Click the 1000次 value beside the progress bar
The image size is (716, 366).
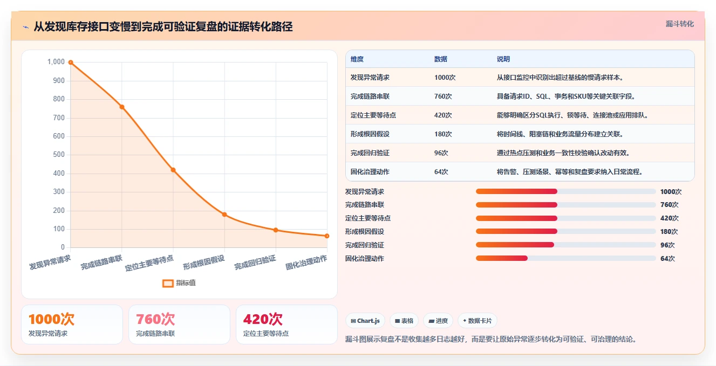tap(671, 191)
